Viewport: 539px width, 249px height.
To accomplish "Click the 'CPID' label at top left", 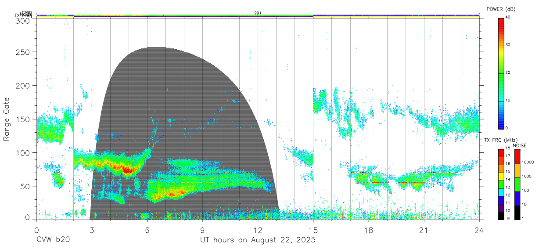I will tap(27, 13).
